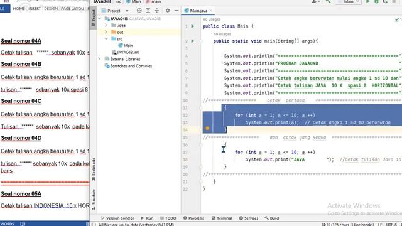Screen dimensions: 402x226
Task: Open the FILE tab in Word
Action: [x=4, y=8]
